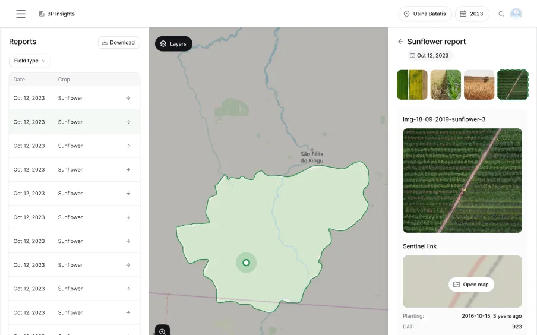Screen dimensions: 537x335
Task: Sort by the Crop column header
Action: coord(64,80)
